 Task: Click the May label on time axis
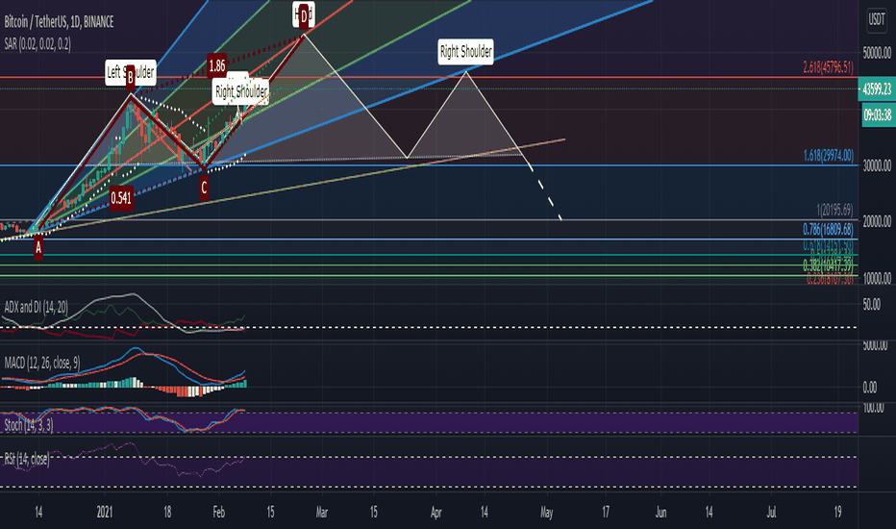pyautogui.click(x=546, y=512)
